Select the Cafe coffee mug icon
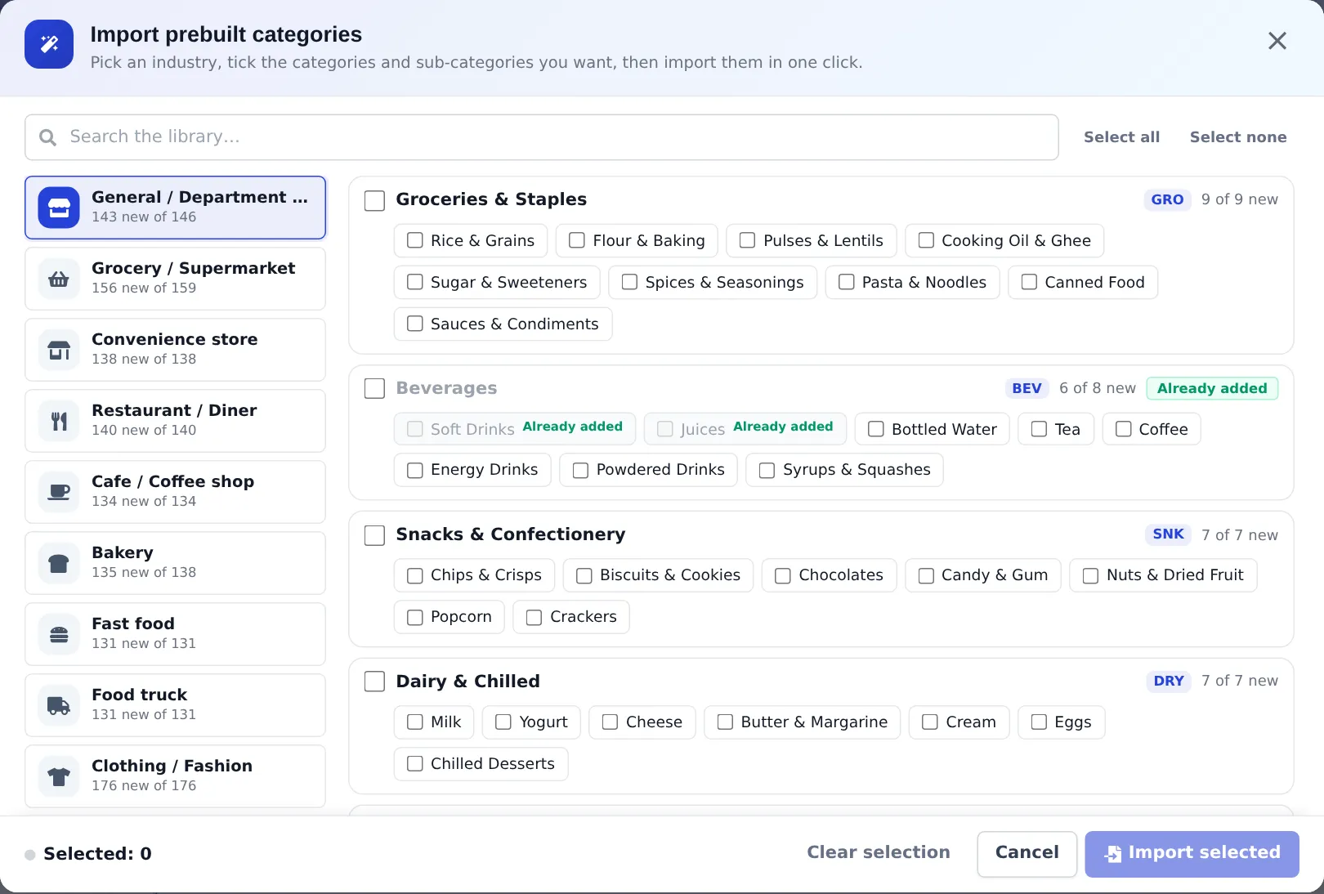The height and width of the screenshot is (894, 1324). coord(59,492)
